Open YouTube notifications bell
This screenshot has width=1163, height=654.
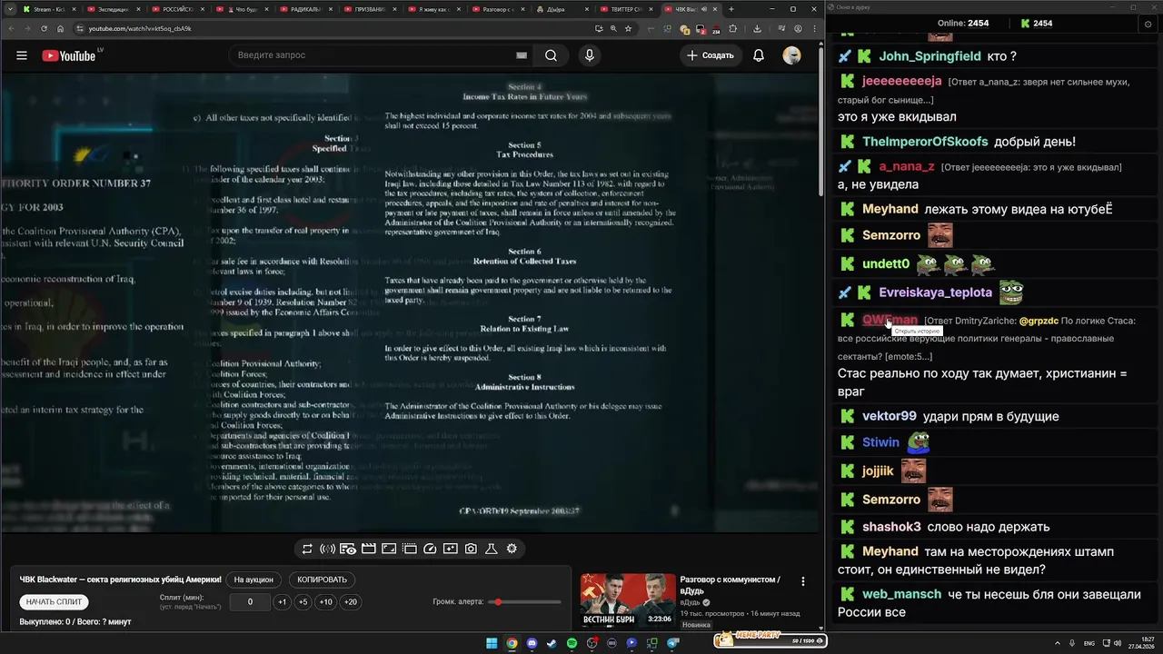pos(759,55)
